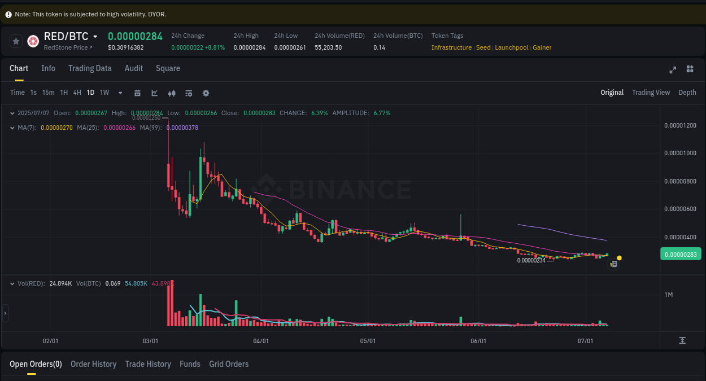Switch to the Trading Data tab
This screenshot has height=381, width=706.
pos(90,68)
